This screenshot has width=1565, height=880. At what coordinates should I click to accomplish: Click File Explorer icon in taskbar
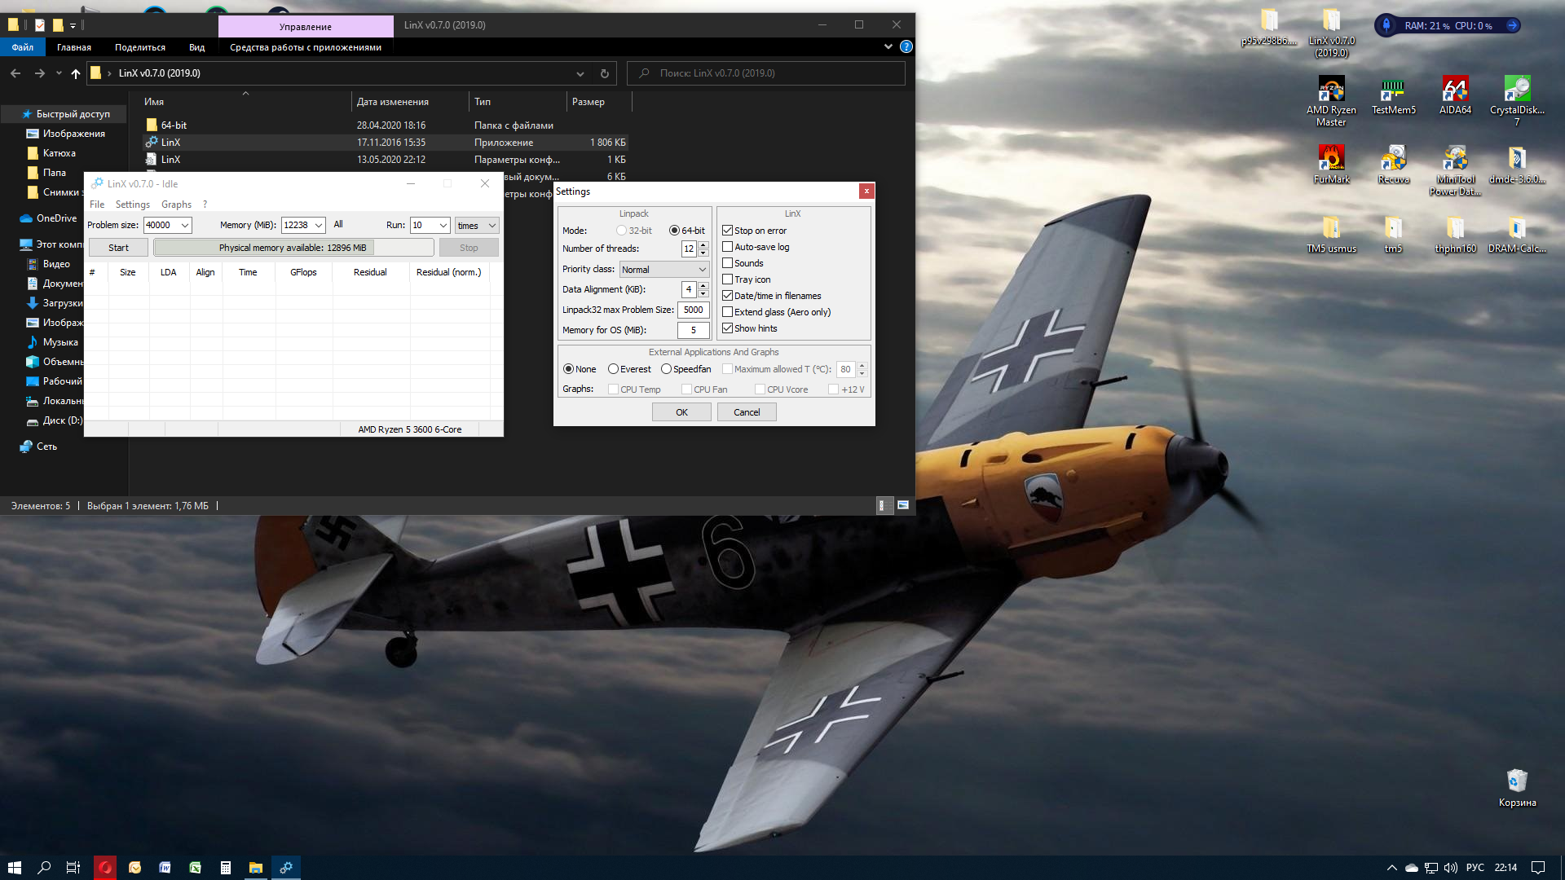tap(255, 868)
